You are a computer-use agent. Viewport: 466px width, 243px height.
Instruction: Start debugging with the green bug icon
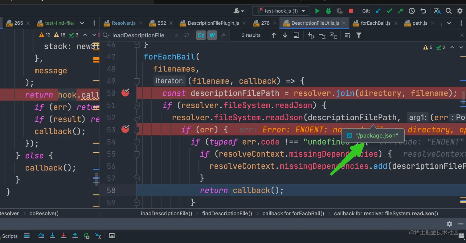click(328, 11)
